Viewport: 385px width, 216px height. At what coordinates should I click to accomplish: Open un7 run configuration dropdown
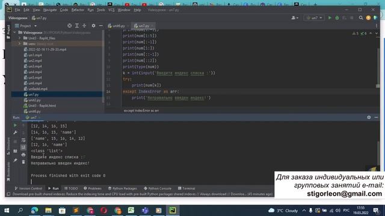pos(314,18)
